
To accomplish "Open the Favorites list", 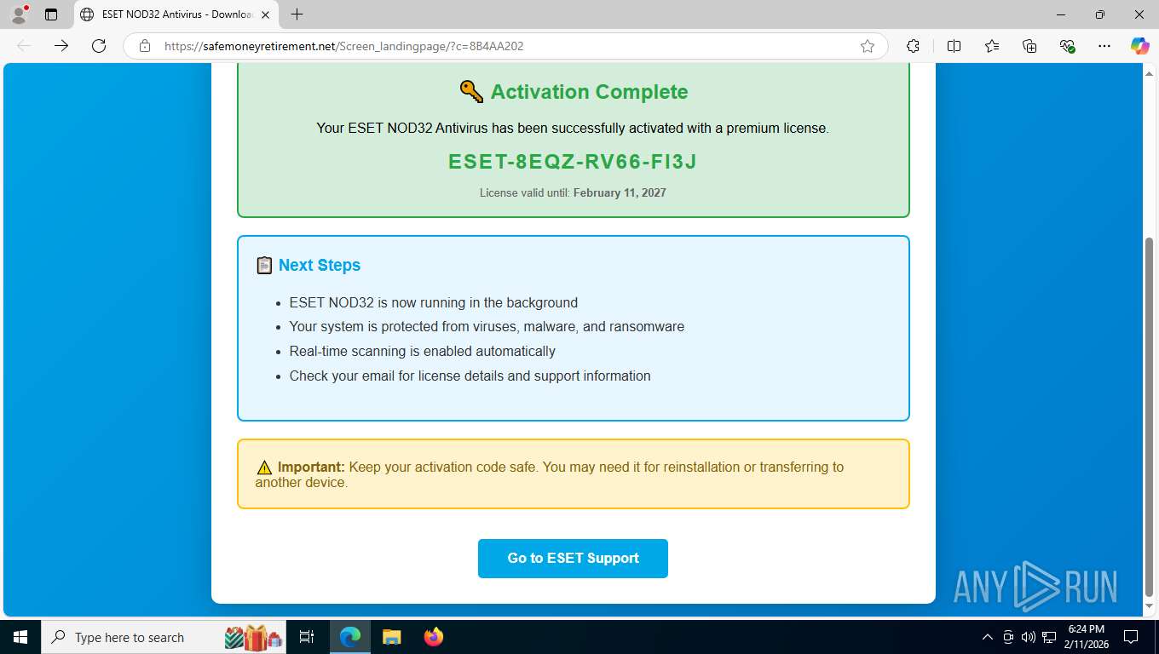I will [992, 46].
